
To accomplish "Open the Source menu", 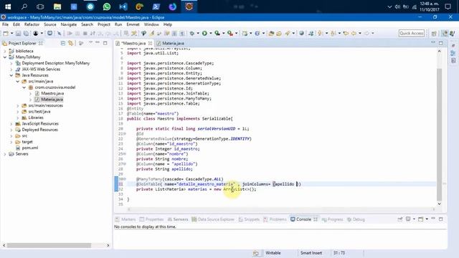I will [50, 24].
